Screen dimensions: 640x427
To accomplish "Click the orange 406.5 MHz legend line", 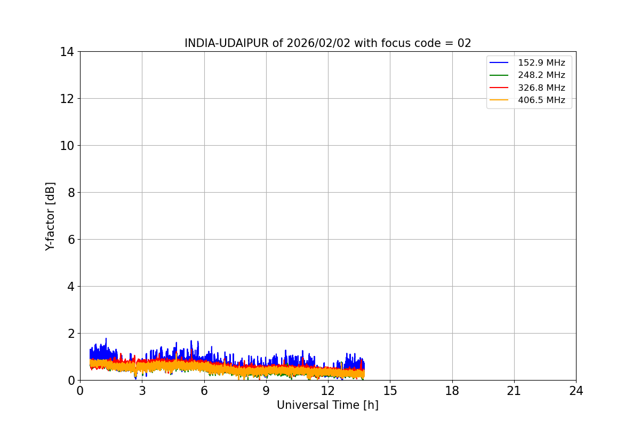I will (x=500, y=100).
